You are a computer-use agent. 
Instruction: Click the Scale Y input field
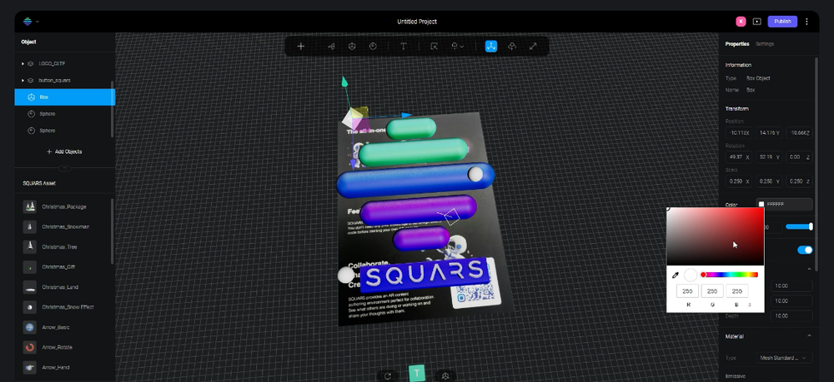[x=769, y=181]
